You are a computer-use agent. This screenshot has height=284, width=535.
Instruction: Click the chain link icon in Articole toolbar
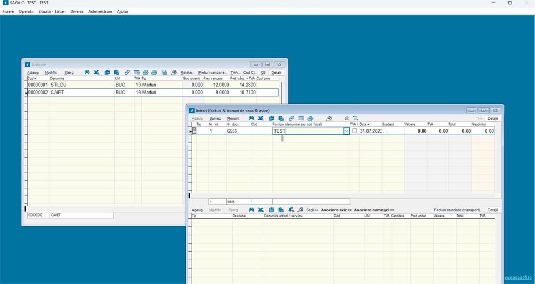[x=127, y=72]
